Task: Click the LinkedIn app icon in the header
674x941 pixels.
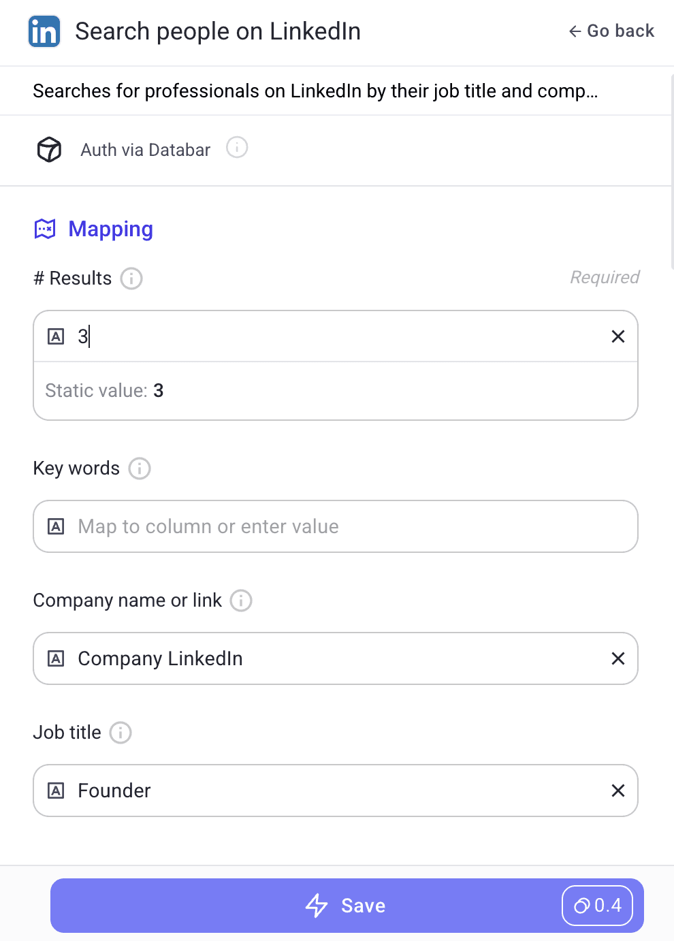Action: [x=44, y=31]
